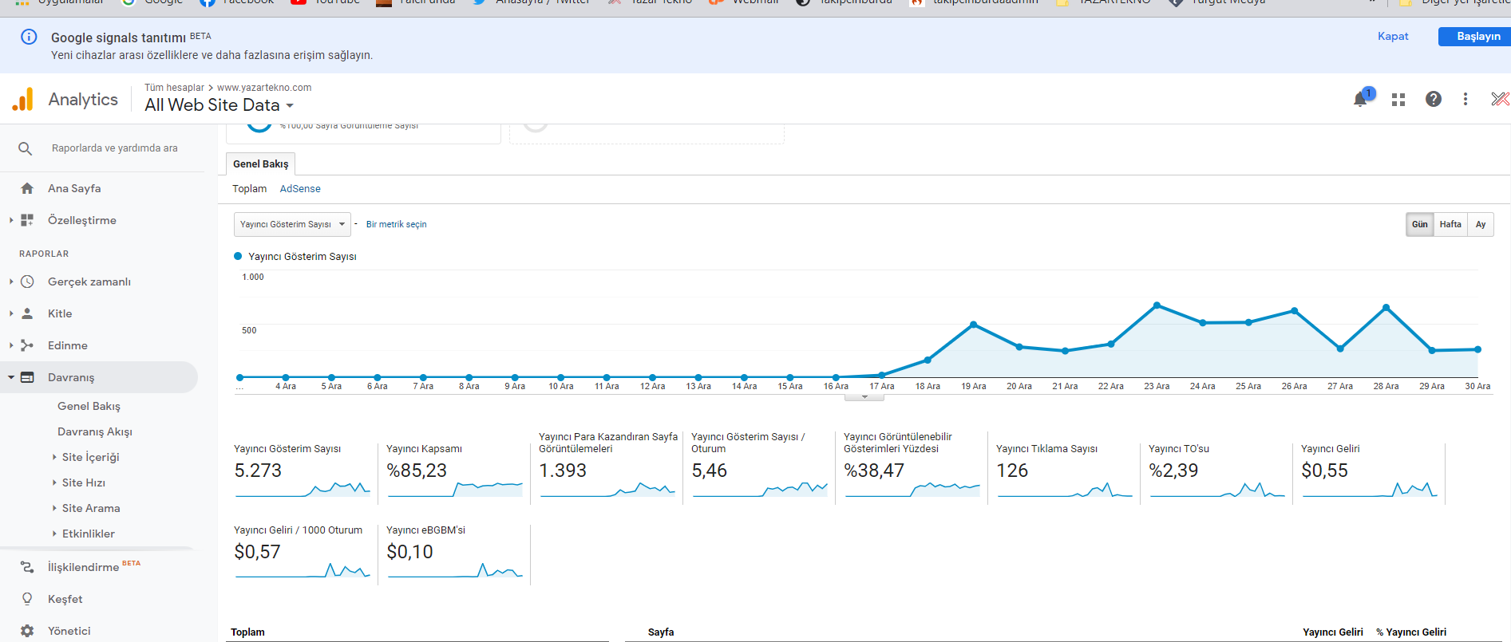Click the Bir metrik seçin link
1511x642 pixels.
[396, 224]
